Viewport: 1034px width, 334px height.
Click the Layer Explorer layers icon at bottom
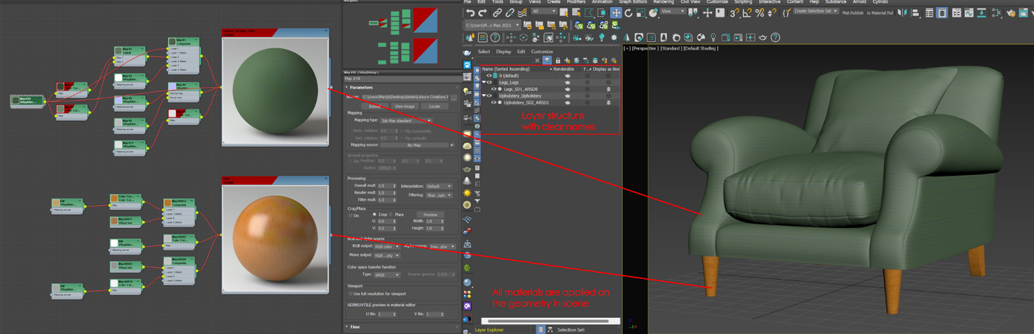541,329
